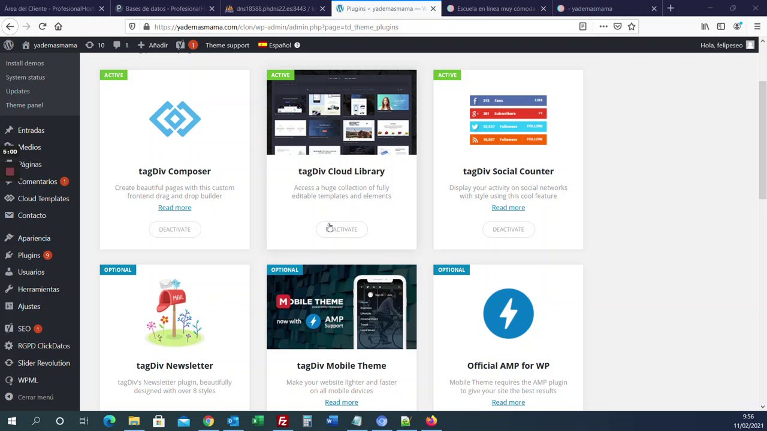Open Theme support in admin bar
The image size is (767, 431).
(227, 45)
